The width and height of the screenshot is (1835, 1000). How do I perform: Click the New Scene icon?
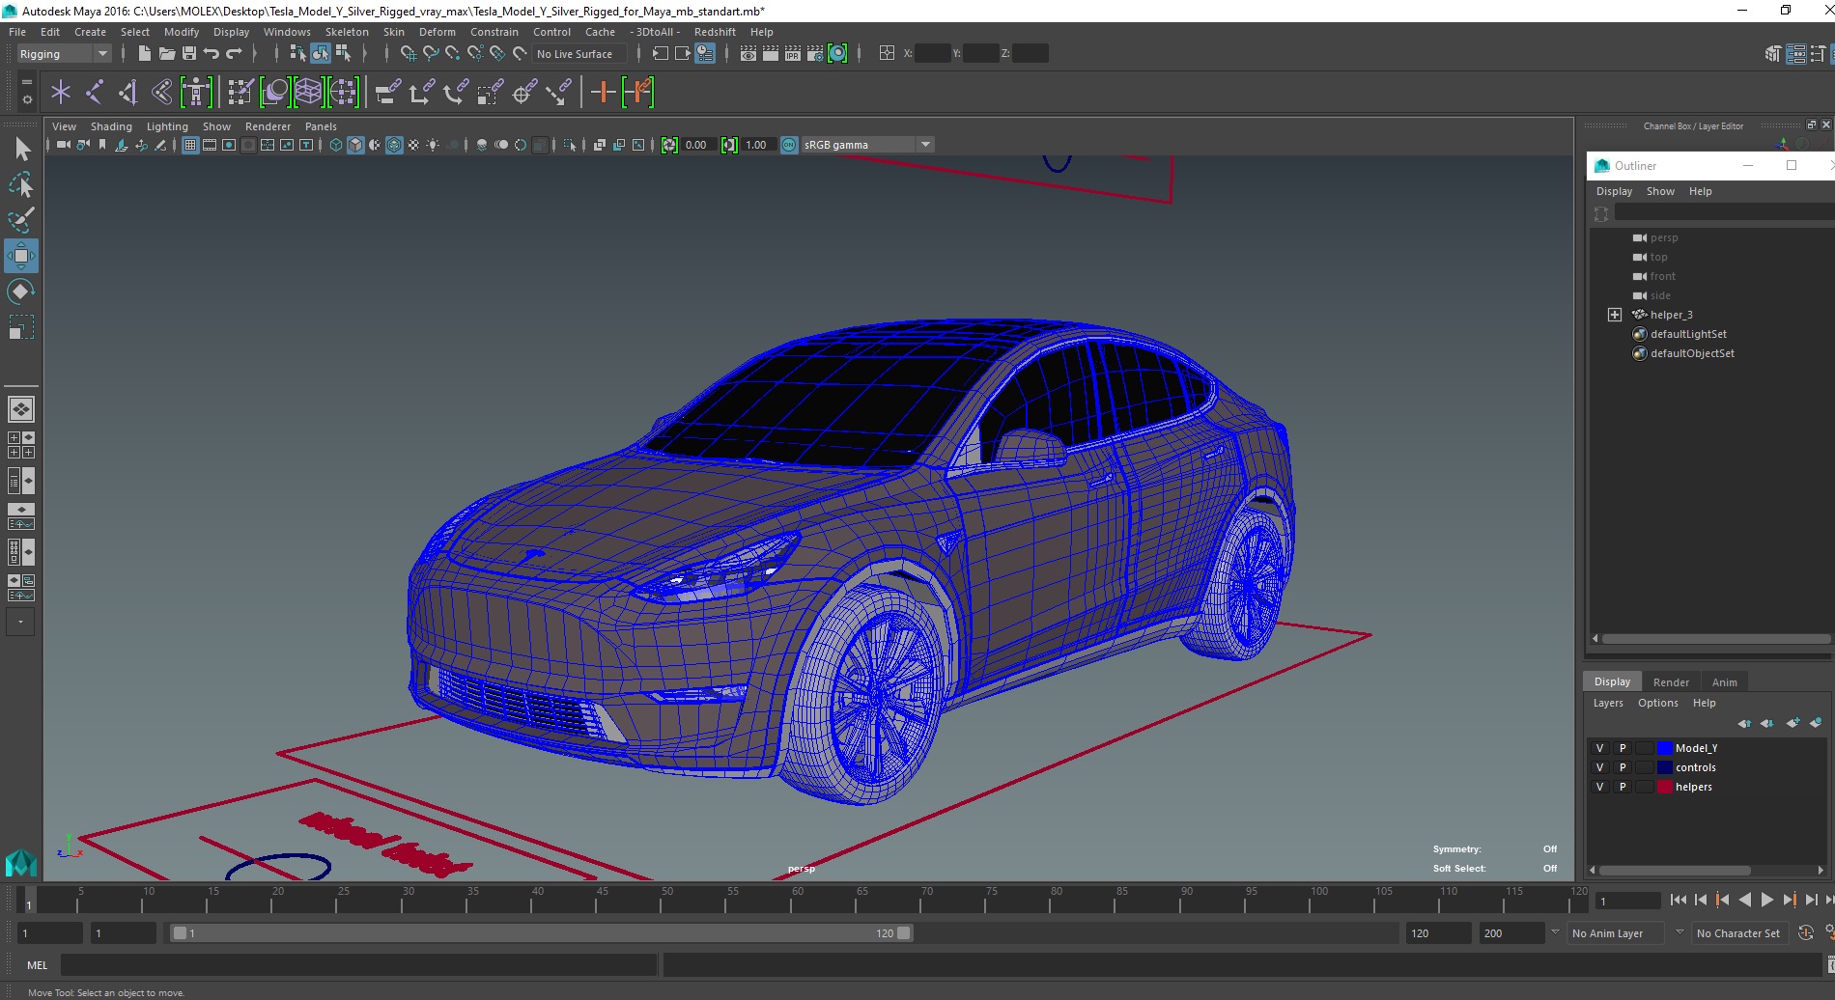coord(144,54)
